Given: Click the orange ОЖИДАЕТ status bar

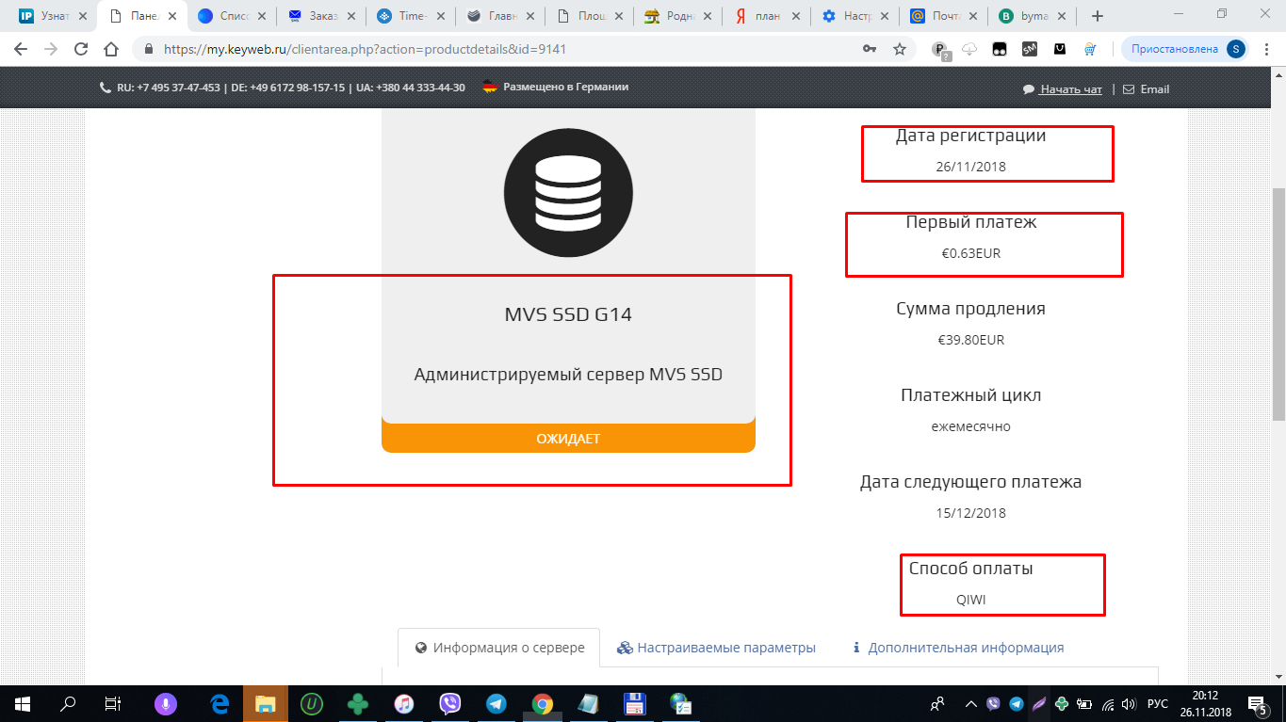Looking at the screenshot, I should coord(568,439).
